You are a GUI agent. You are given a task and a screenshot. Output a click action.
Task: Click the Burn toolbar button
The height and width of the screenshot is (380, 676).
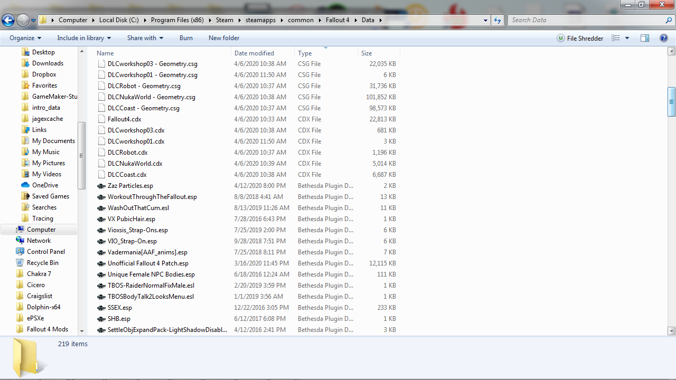(186, 38)
